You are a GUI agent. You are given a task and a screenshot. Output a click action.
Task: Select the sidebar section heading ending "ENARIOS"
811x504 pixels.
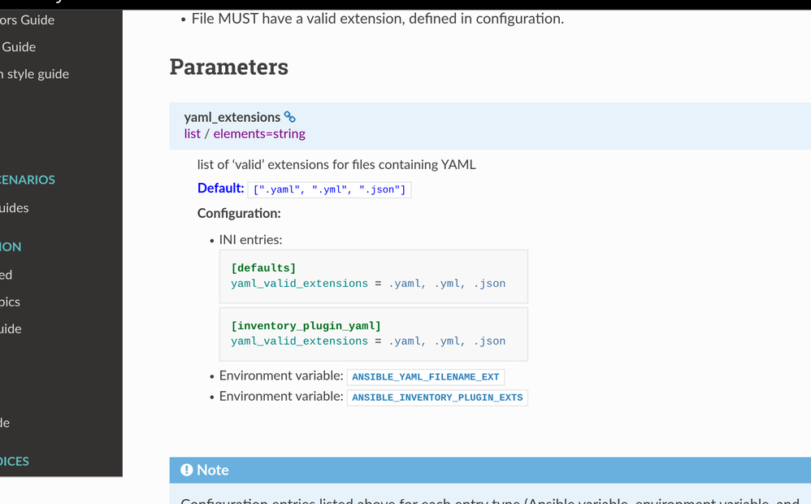tap(28, 180)
